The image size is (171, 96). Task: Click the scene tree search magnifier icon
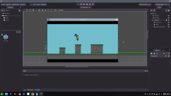(166, 10)
